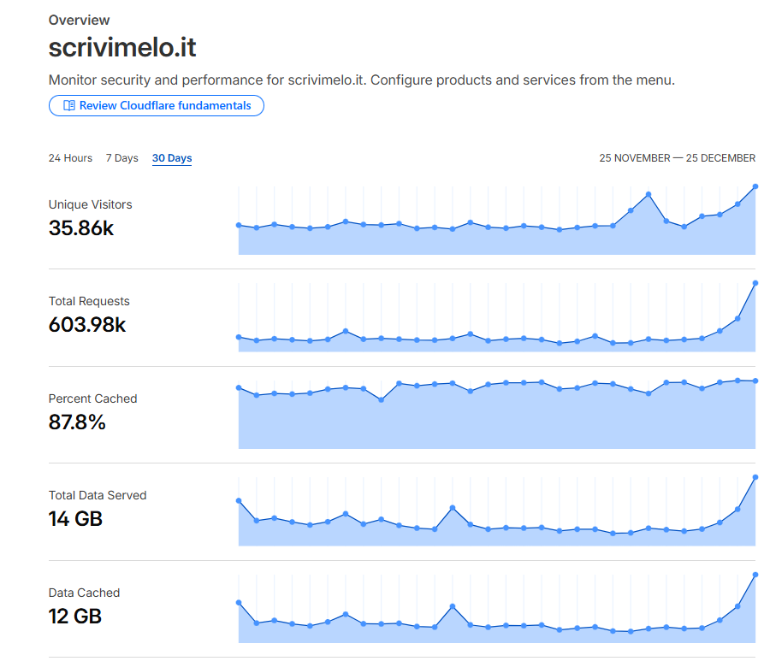Viewport: 764px width, 667px height.
Task: Click the last data point of Data Cached chart
Action: [755, 575]
